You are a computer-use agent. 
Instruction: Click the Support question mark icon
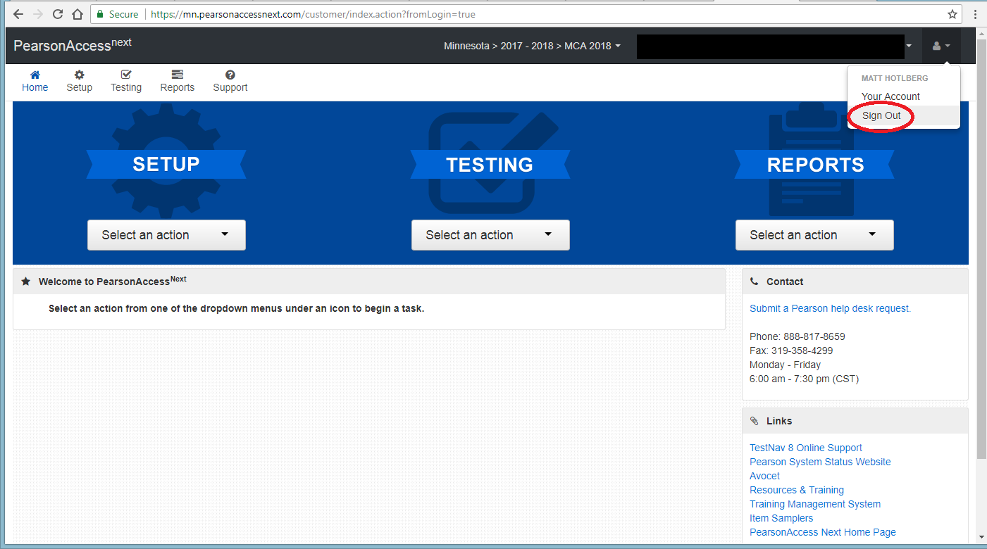(x=230, y=75)
